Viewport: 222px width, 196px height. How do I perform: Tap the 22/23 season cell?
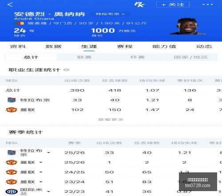pyautogui.click(x=75, y=192)
